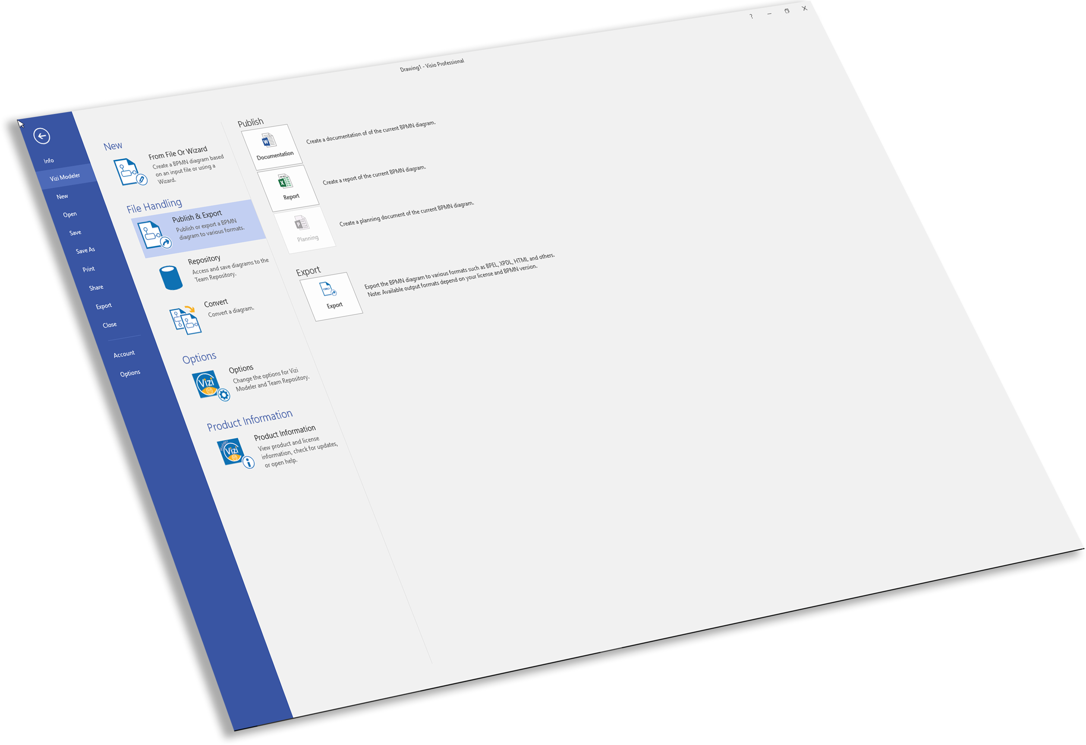Open the Share backstage page

(96, 288)
